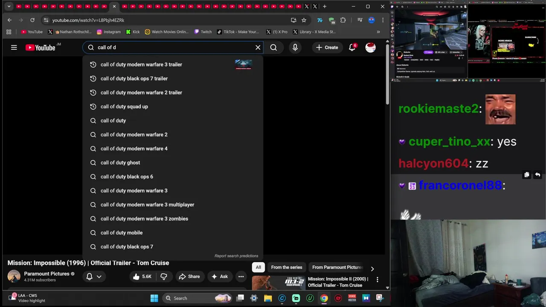This screenshot has width=546, height=307.
Task: Expand notification bell dropdown for Paramount Pictures
Action: coord(94,276)
